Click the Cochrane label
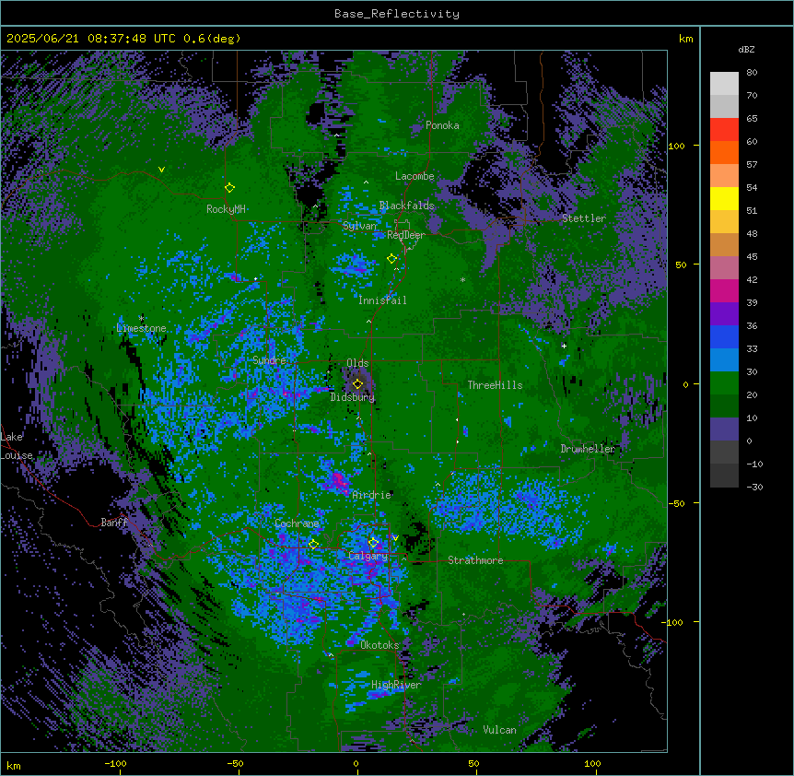The height and width of the screenshot is (776, 794). [297, 523]
